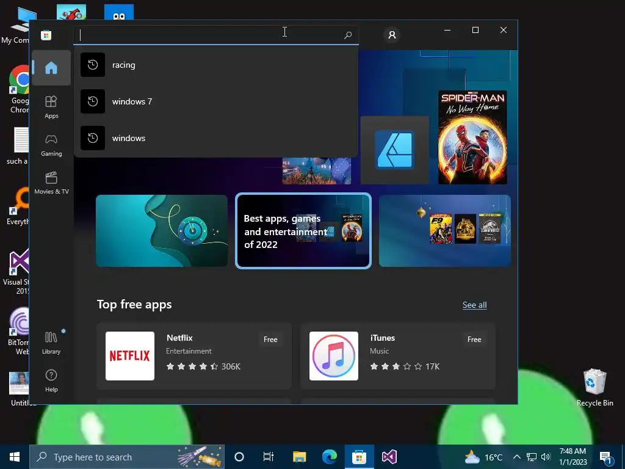Screen dimensions: 625x469
Task: Open the movies collection banner with F9
Action: (445, 231)
